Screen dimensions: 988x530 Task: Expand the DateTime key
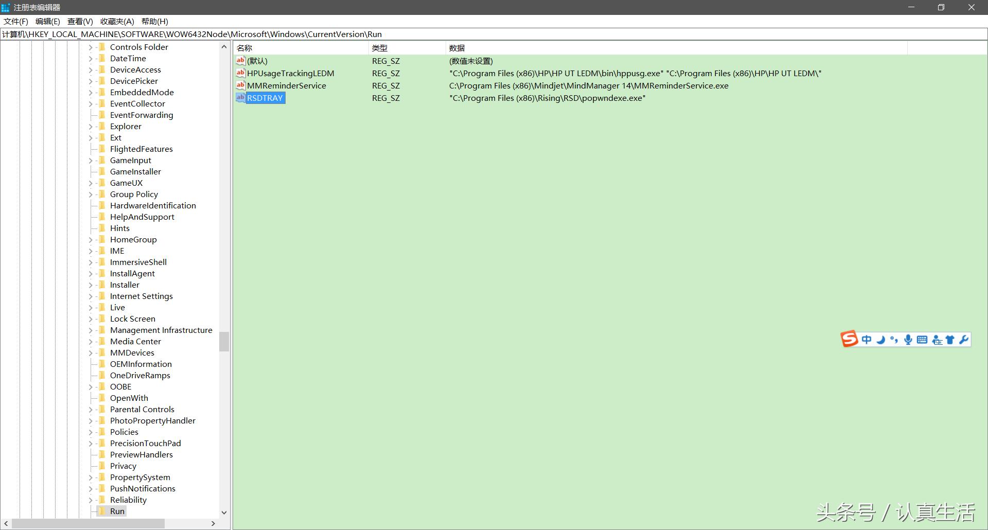[x=91, y=58]
